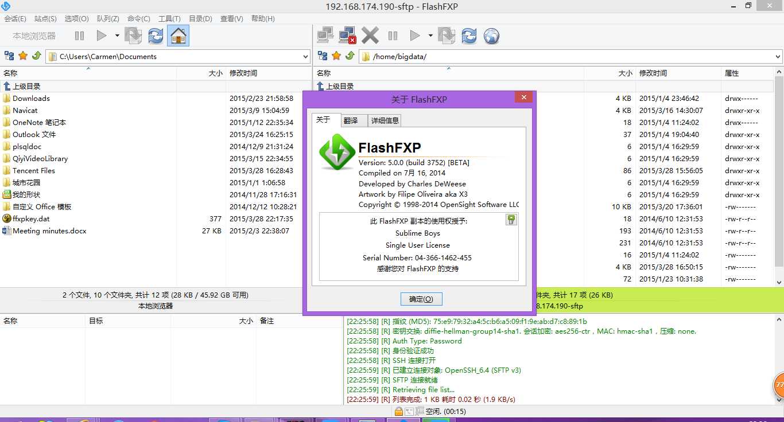Select the Outlook 文件 folder

[34, 134]
